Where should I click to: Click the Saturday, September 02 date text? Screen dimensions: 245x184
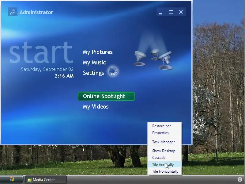(47, 69)
